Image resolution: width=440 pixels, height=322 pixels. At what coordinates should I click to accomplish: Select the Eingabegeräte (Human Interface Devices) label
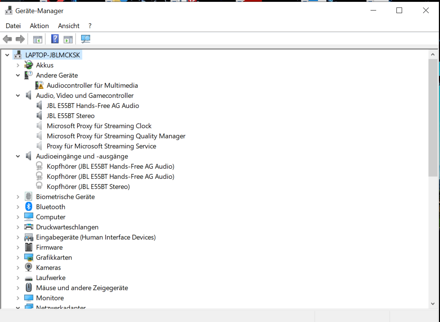point(96,237)
